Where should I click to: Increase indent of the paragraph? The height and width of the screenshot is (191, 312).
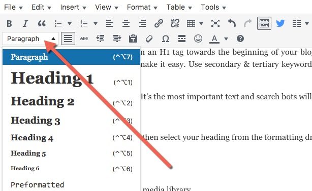(x=117, y=39)
